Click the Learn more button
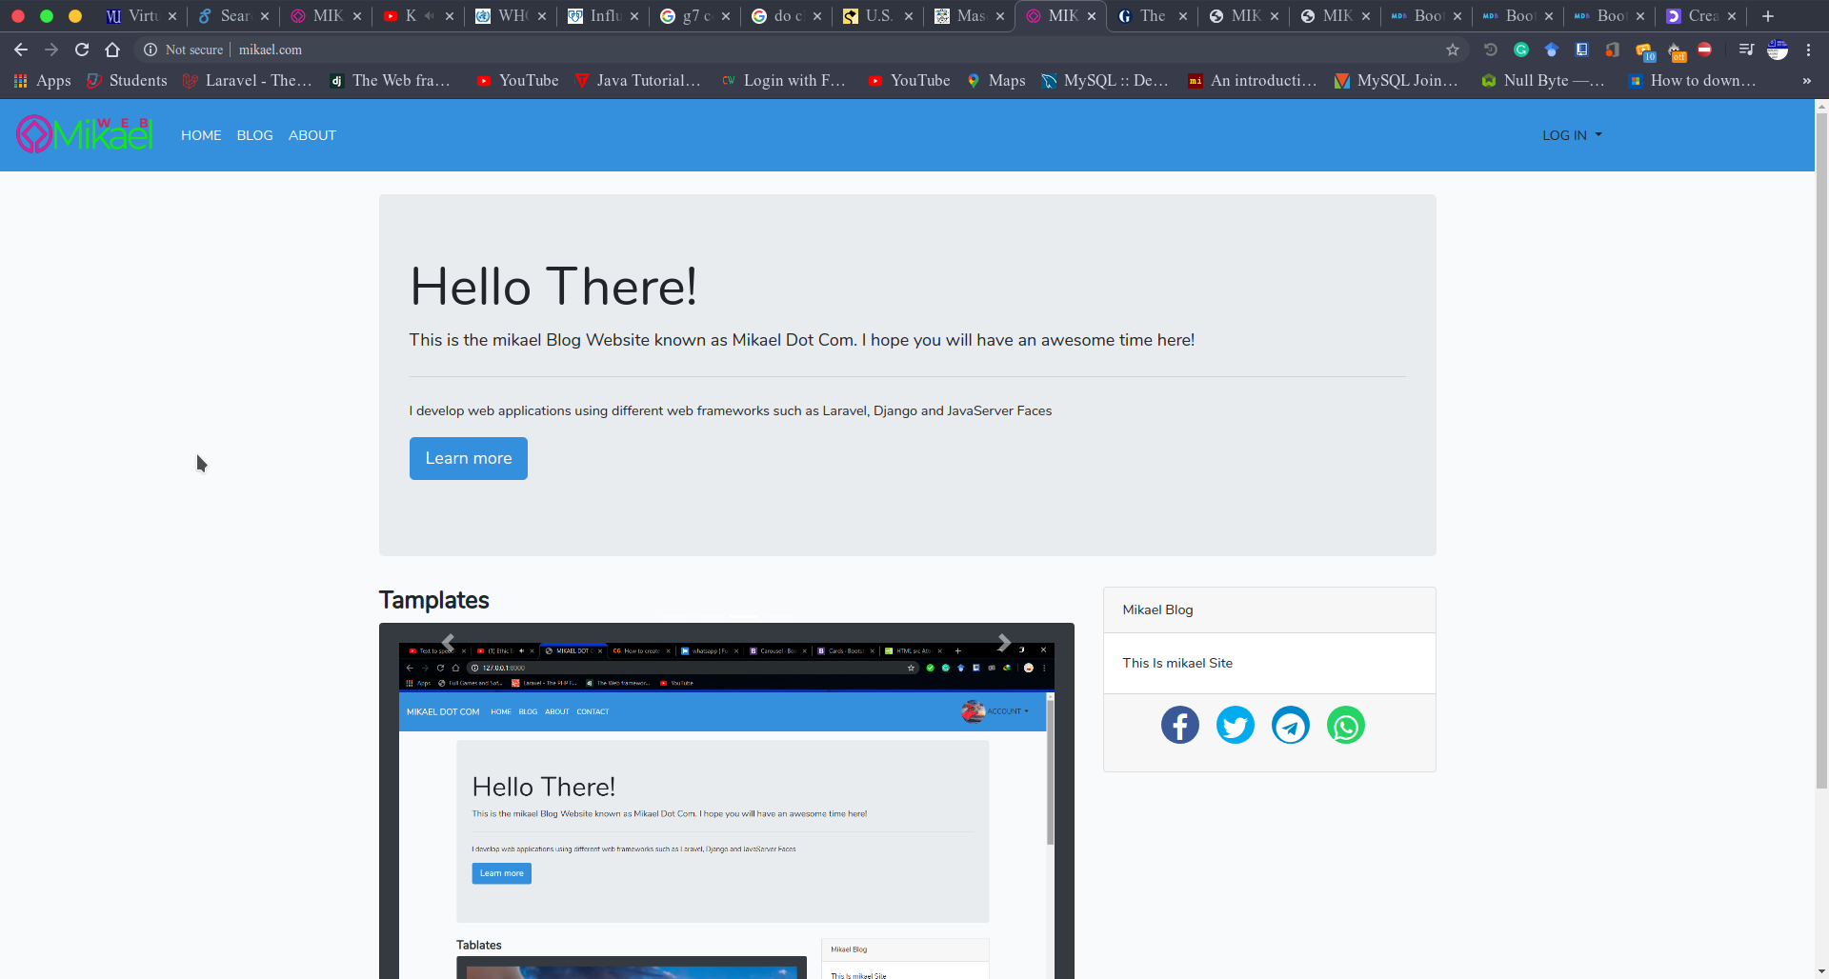The height and width of the screenshot is (979, 1829). click(x=468, y=458)
